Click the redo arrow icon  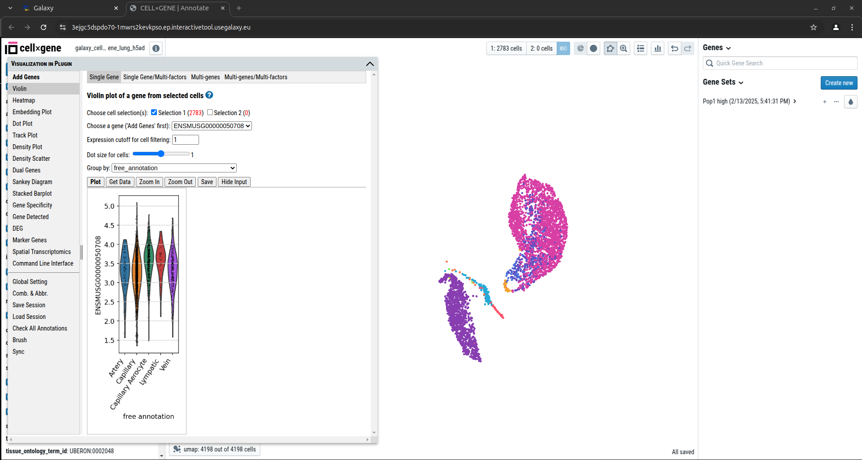(688, 48)
